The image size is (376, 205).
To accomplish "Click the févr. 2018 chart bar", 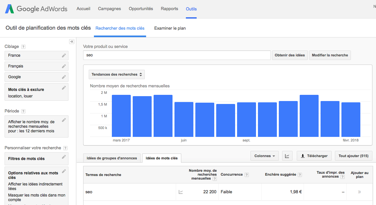I will coord(351,120).
